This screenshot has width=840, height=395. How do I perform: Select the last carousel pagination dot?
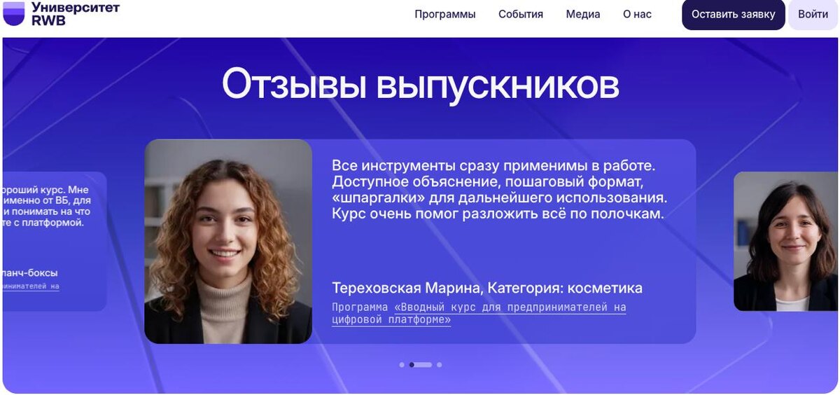pos(439,364)
